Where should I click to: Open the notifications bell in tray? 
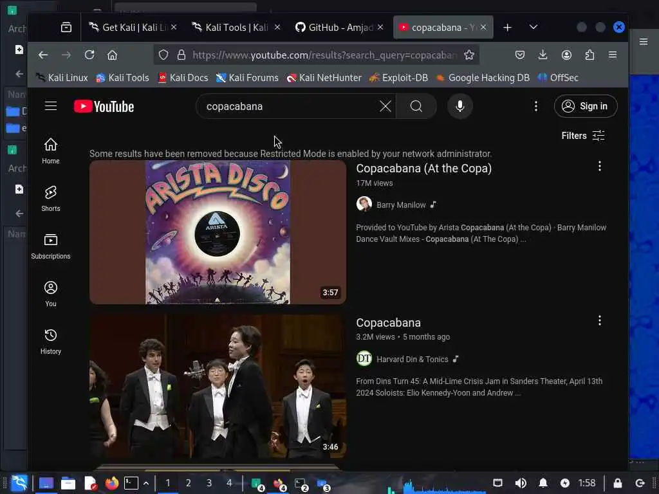pyautogui.click(x=543, y=483)
